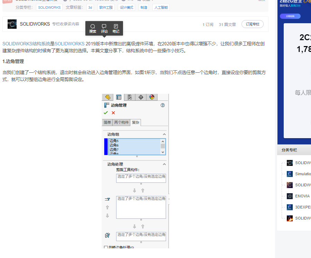The image size is (311, 258).
Task: Open the help question mark for 边角管理
Action: (163, 105)
